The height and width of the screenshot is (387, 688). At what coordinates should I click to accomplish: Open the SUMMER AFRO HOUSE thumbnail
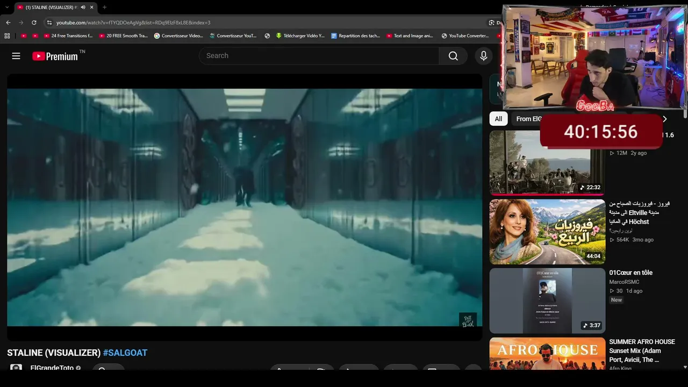tap(547, 354)
